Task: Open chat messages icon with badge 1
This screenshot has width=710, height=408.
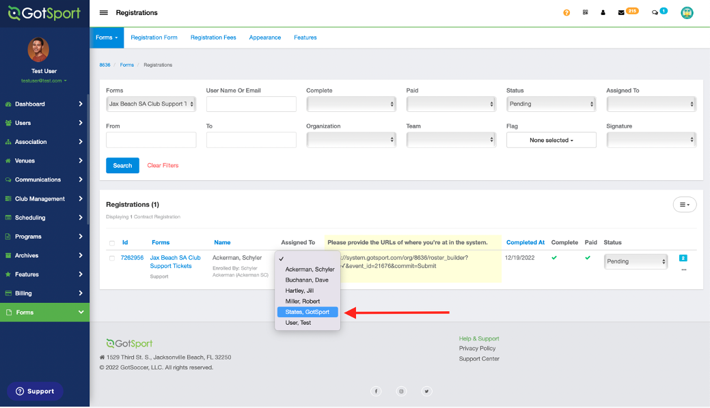Action: 659,12
